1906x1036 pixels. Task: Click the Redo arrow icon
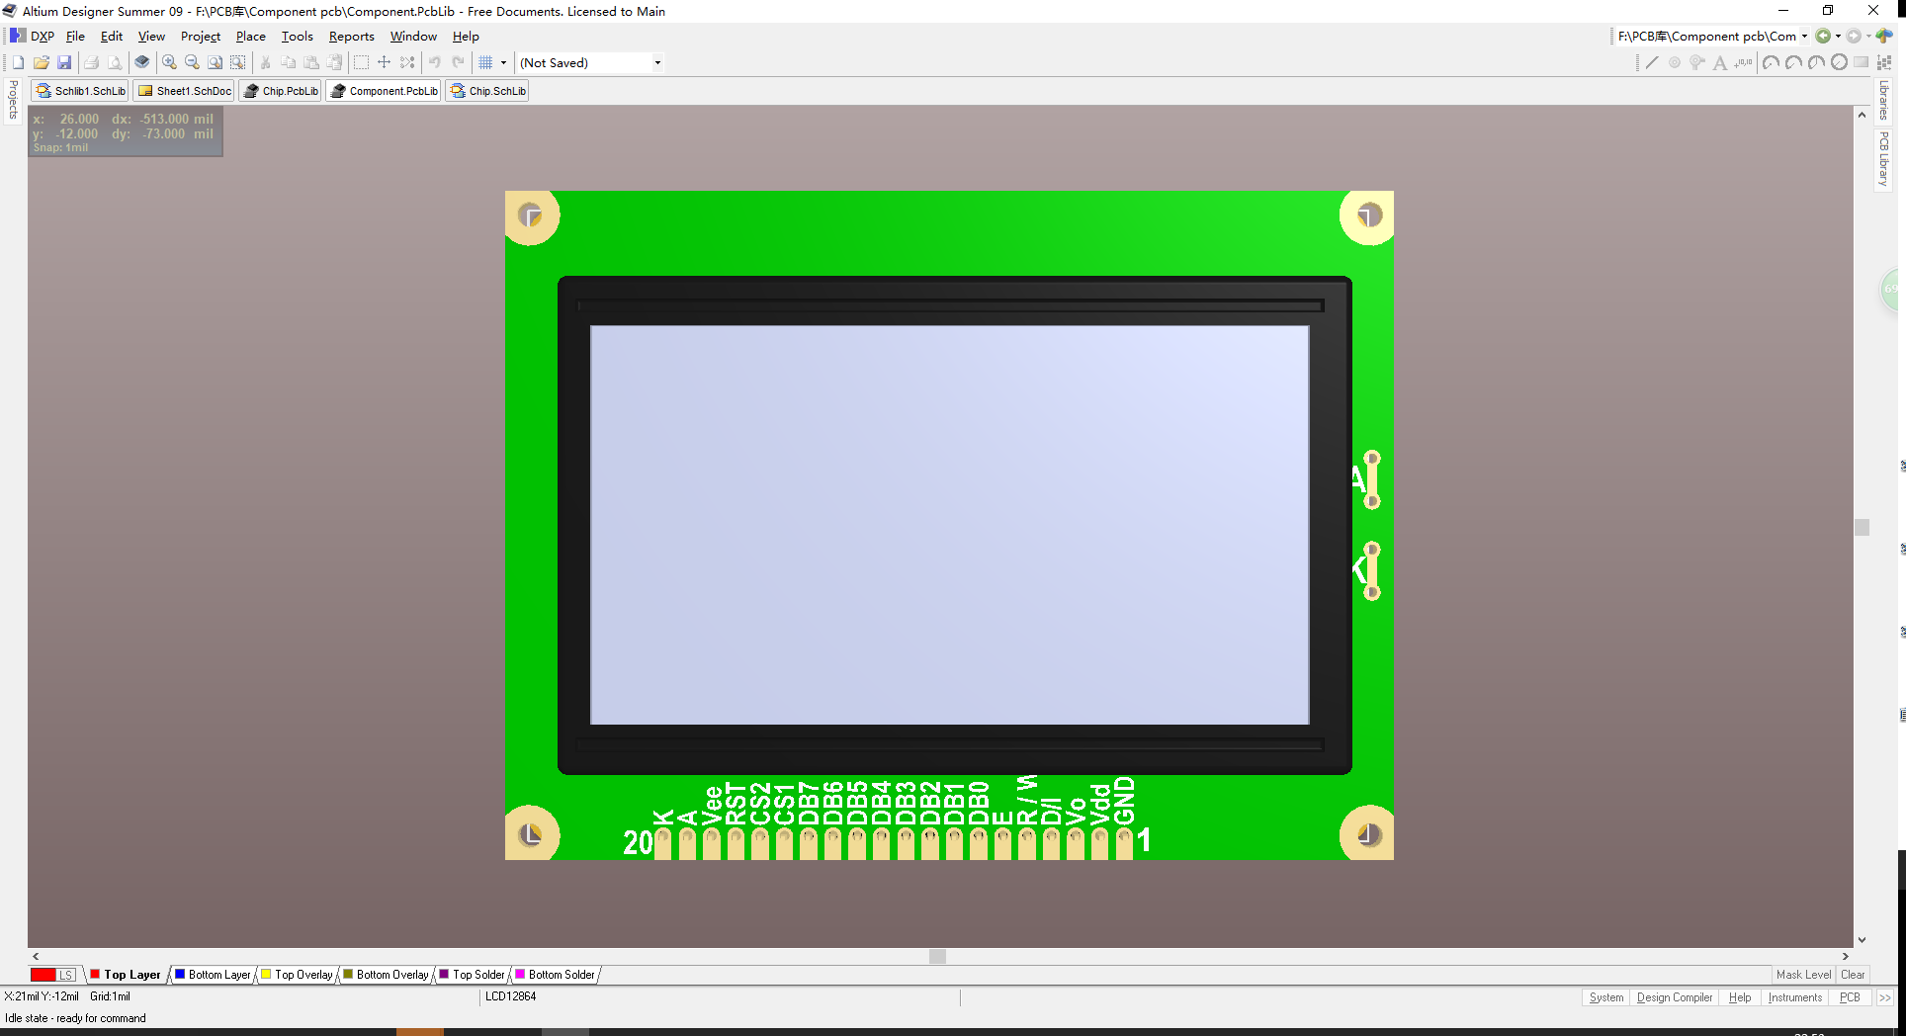tap(458, 62)
